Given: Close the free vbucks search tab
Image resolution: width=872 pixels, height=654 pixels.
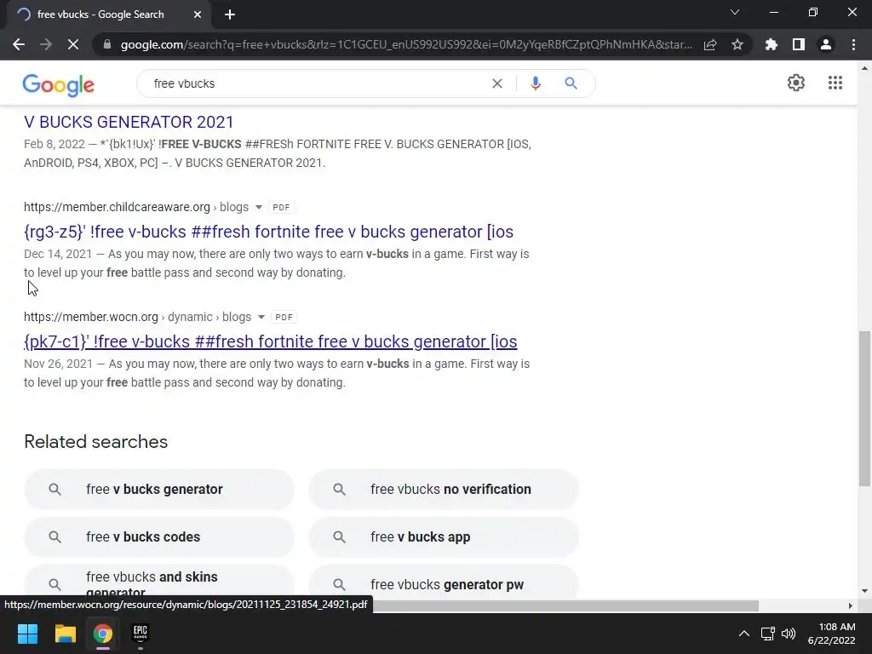Looking at the screenshot, I should [x=198, y=14].
